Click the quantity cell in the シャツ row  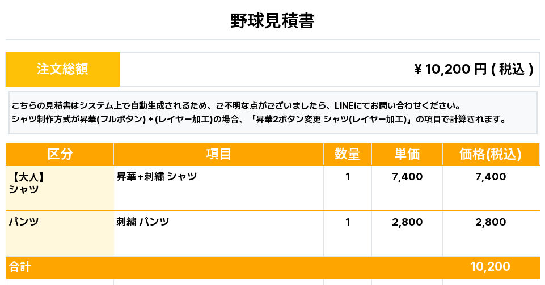point(348,177)
